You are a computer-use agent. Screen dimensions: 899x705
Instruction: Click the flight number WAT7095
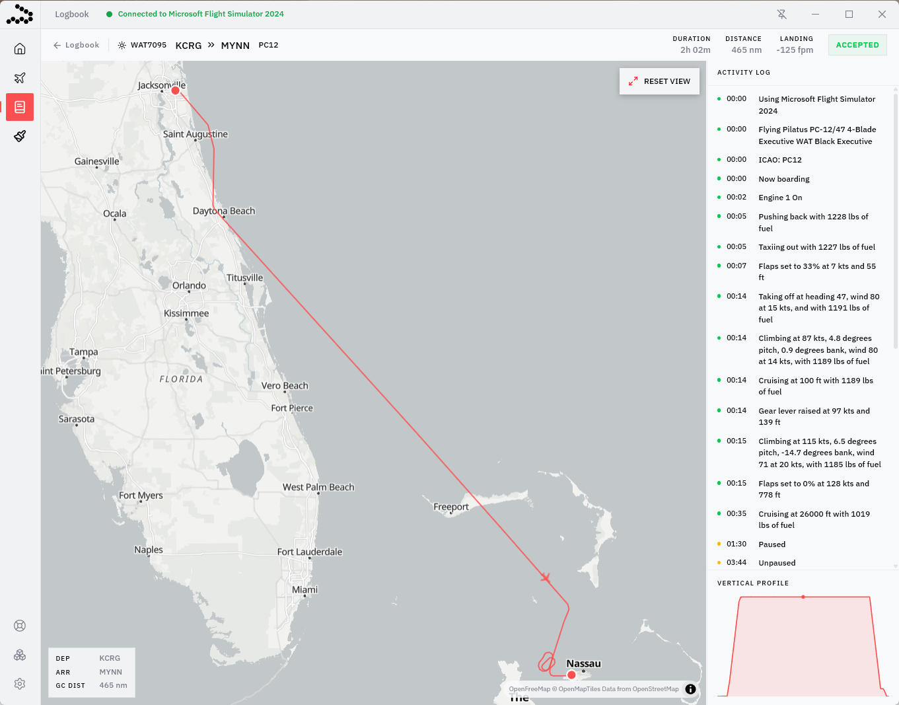(x=149, y=45)
